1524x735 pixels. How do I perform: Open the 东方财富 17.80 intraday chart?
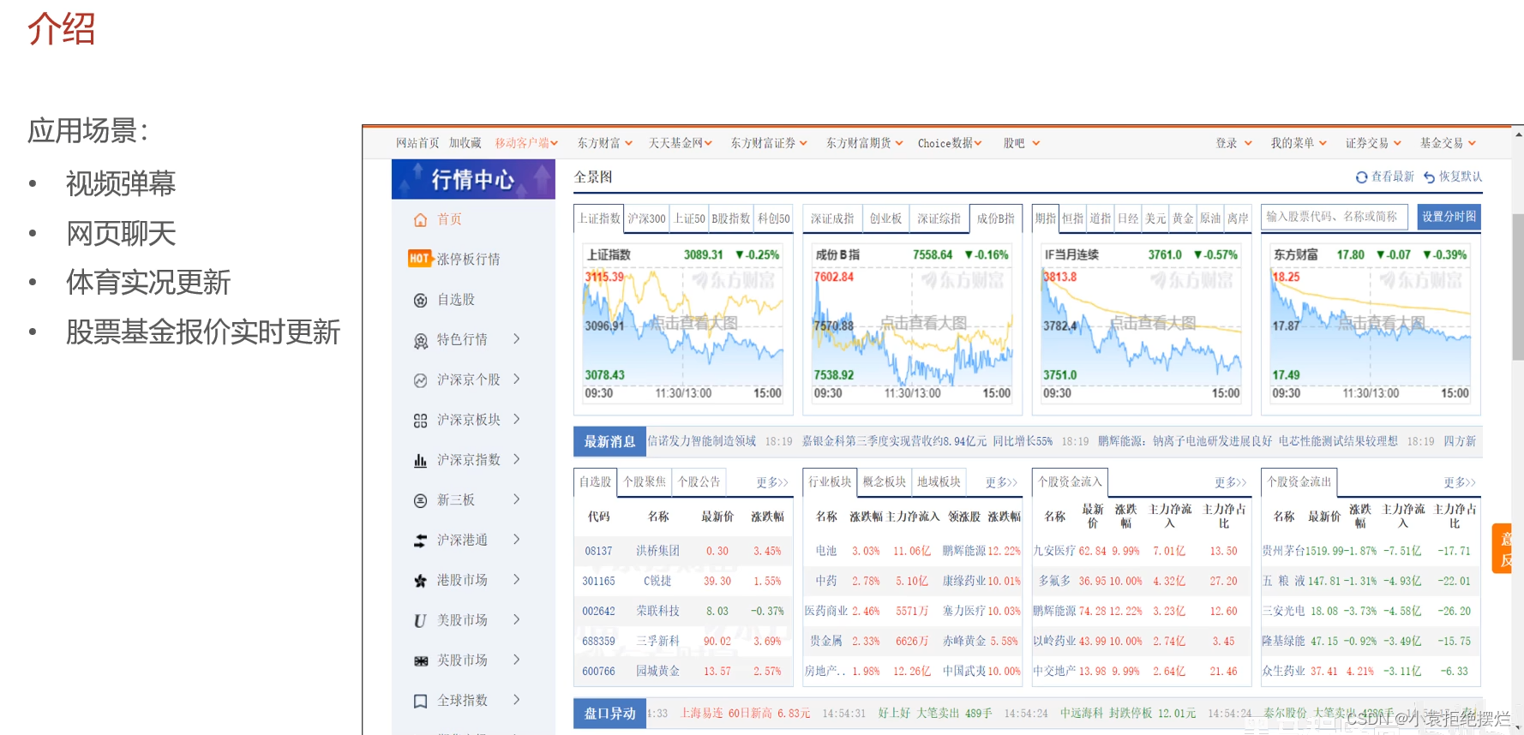pyautogui.click(x=1371, y=324)
